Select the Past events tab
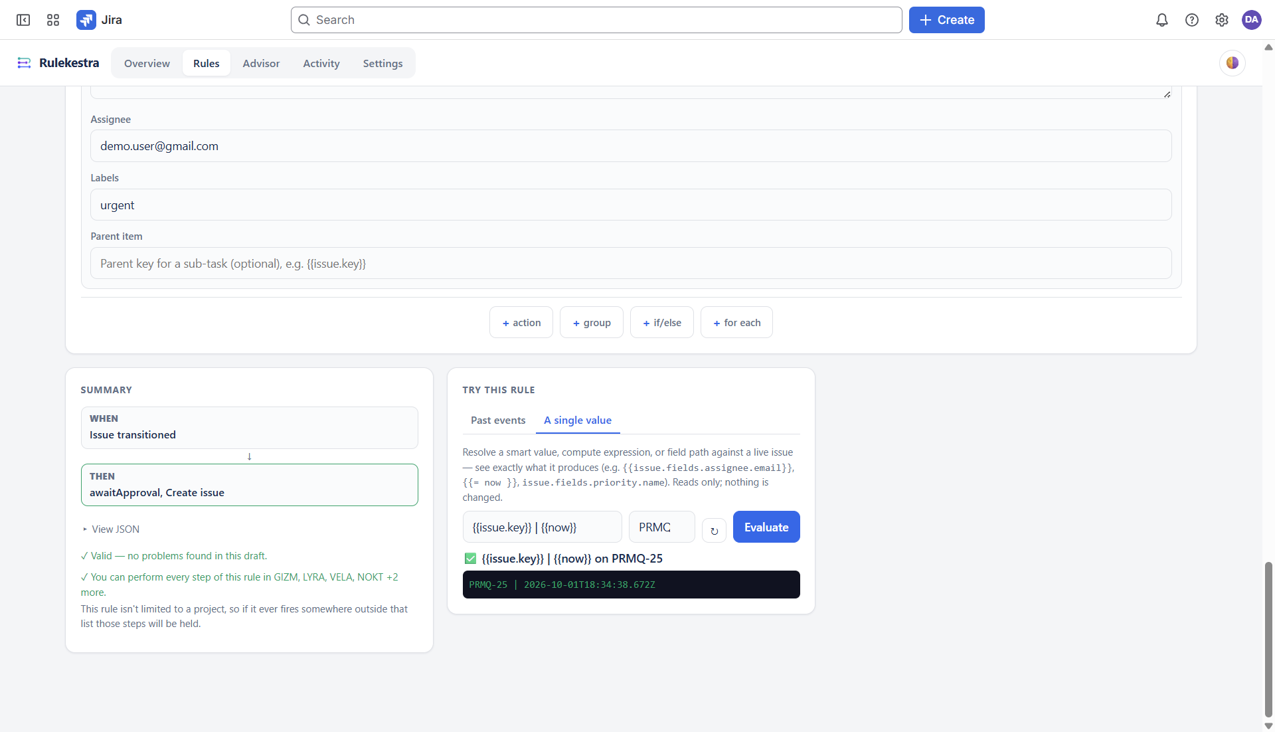This screenshot has width=1275, height=732. point(498,420)
